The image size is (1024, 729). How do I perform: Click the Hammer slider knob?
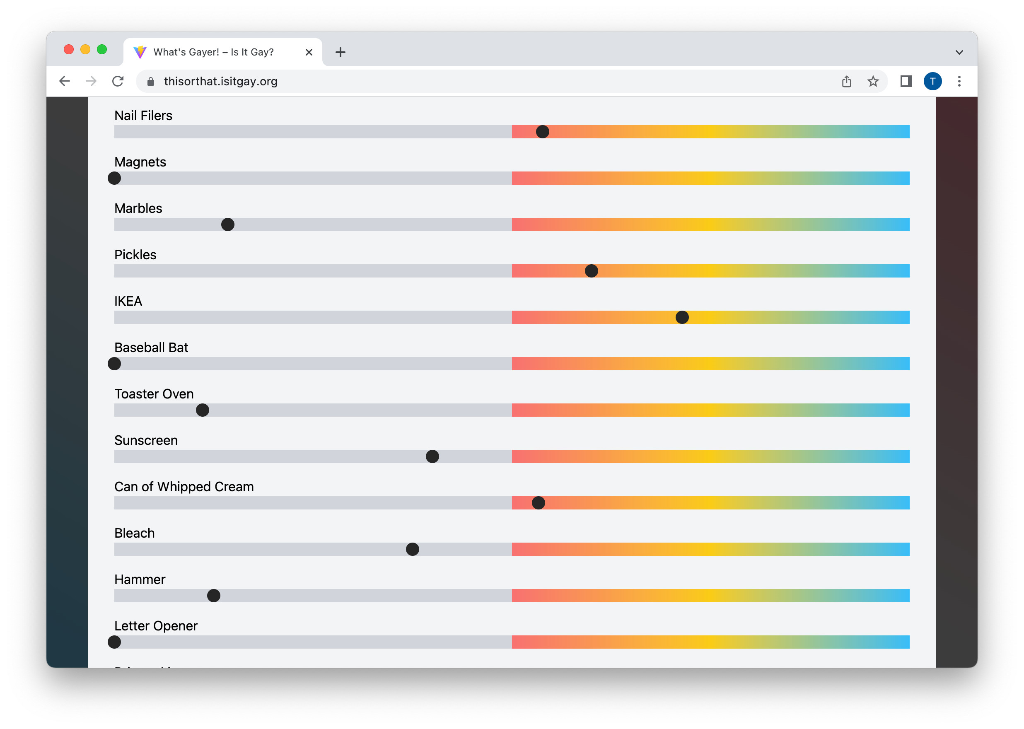pos(214,596)
